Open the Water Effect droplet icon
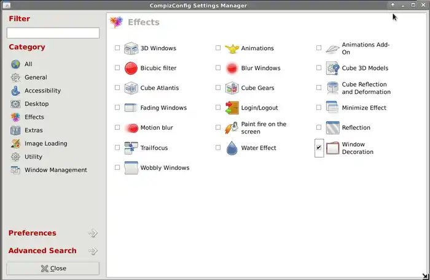Screen dimensions: 430x280 tap(232, 148)
